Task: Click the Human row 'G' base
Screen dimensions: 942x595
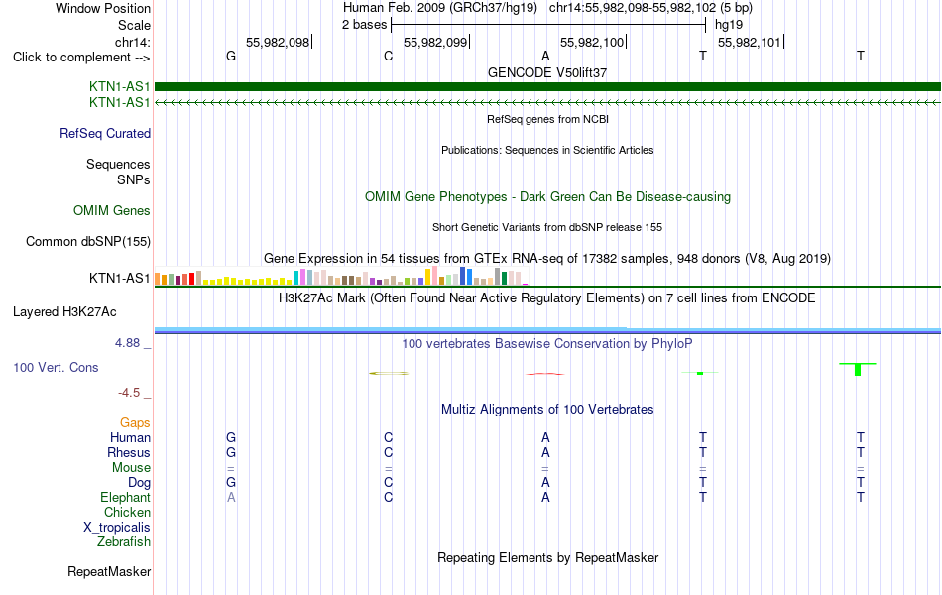Action: (x=231, y=437)
